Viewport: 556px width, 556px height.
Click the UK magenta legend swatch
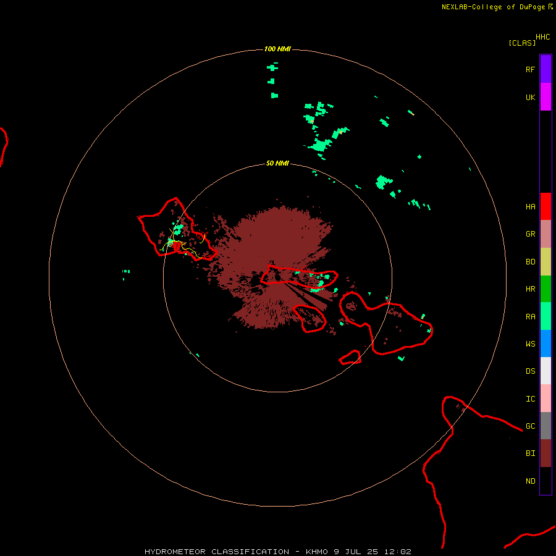(545, 97)
